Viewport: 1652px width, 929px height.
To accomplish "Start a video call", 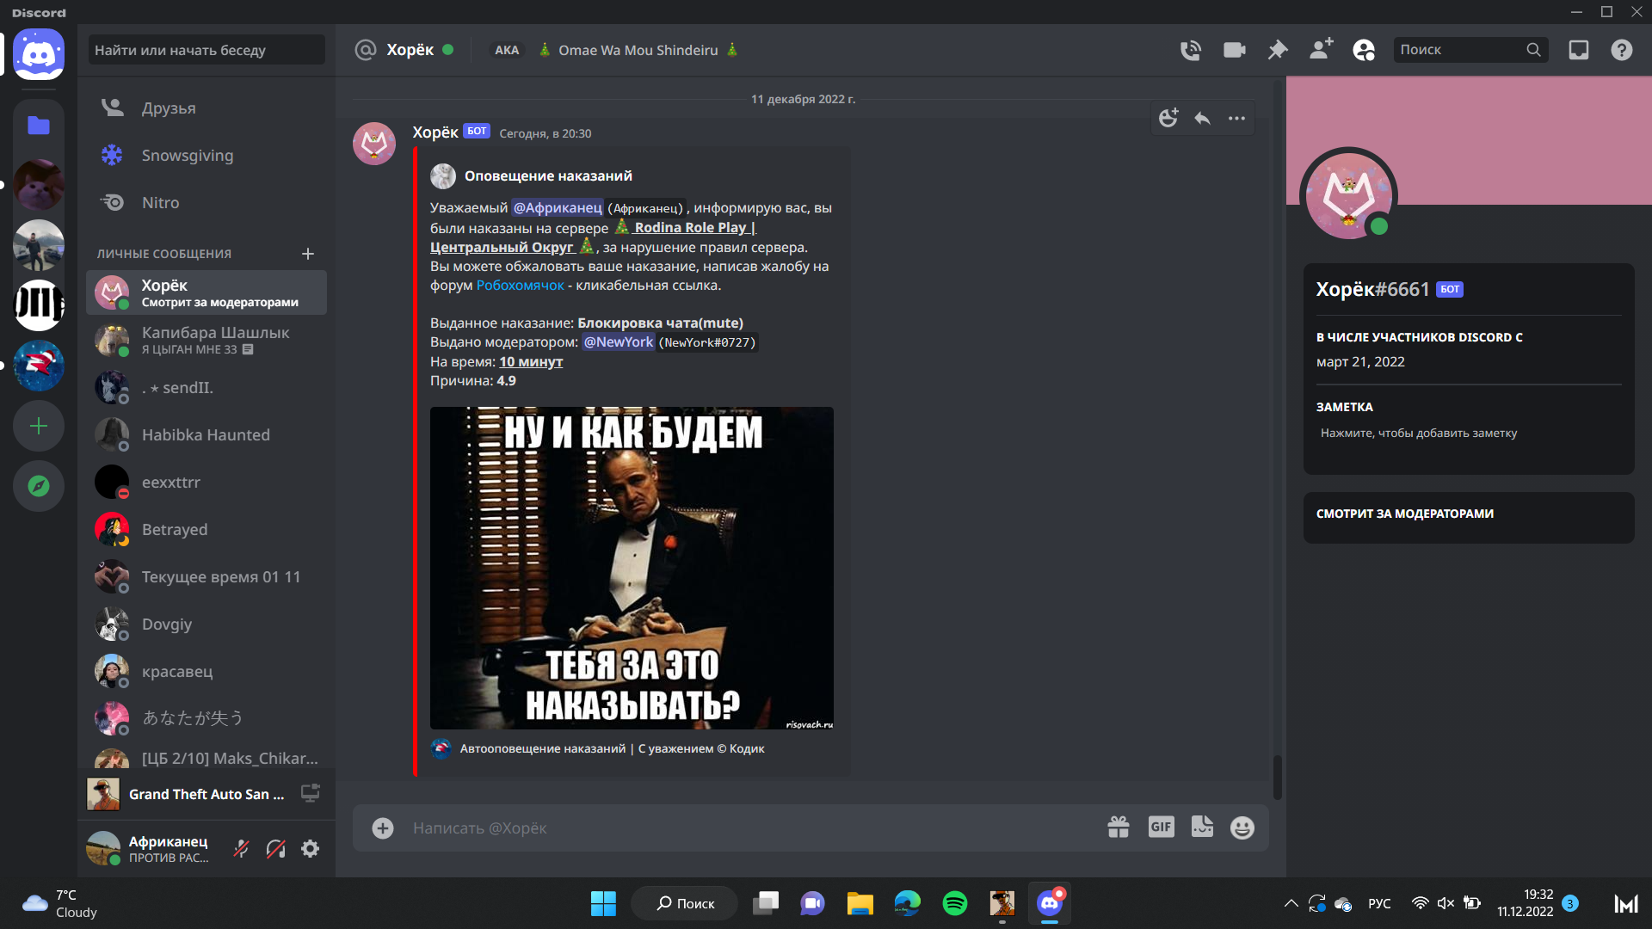I will pyautogui.click(x=1234, y=50).
